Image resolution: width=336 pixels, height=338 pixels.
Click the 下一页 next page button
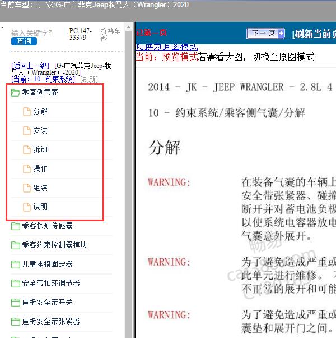265,34
